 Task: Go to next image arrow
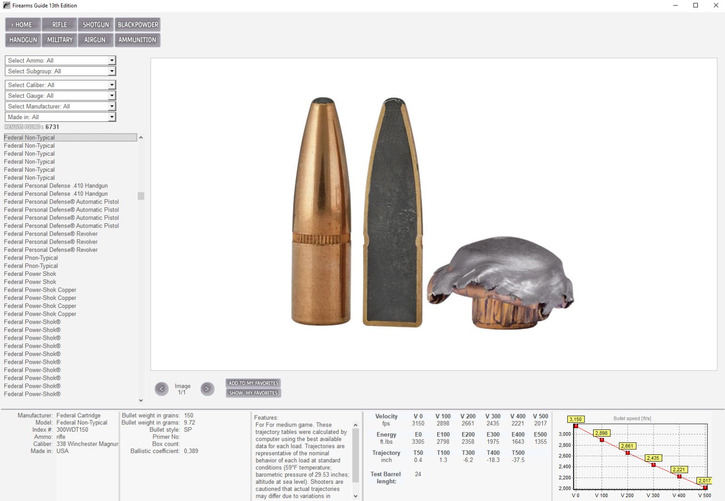click(207, 389)
